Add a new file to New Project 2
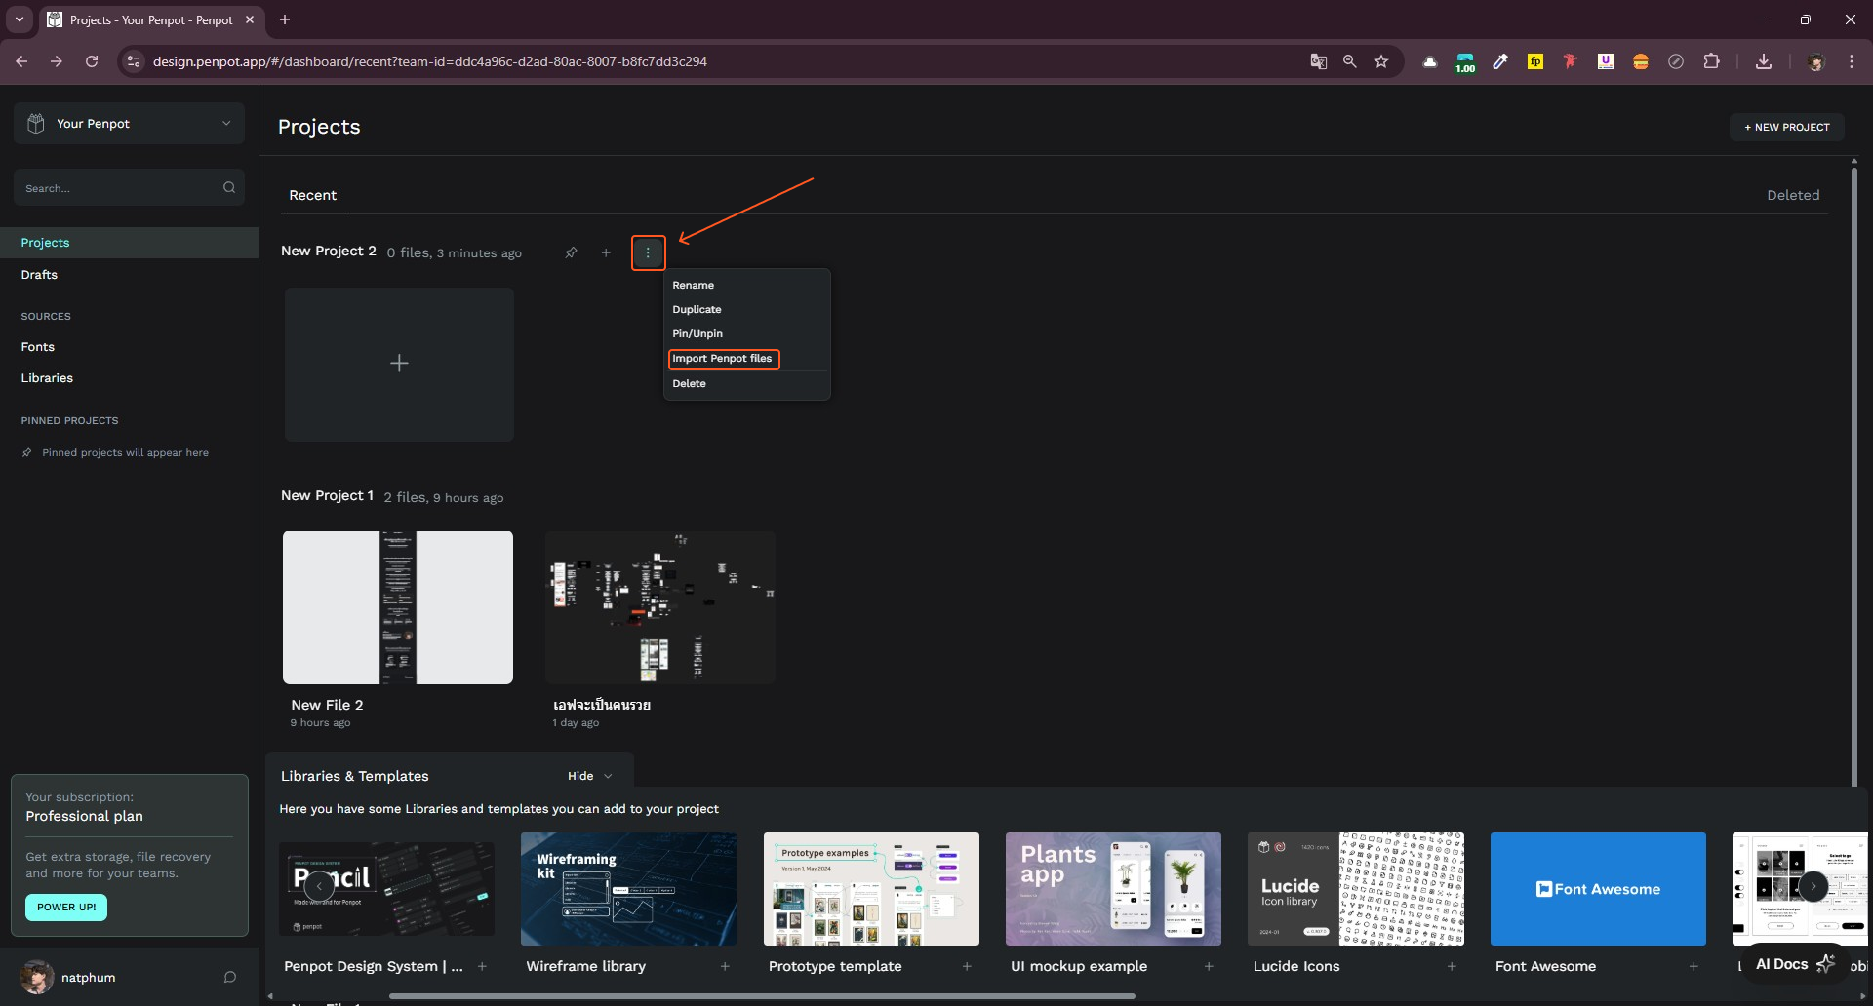1873x1006 pixels. click(606, 252)
